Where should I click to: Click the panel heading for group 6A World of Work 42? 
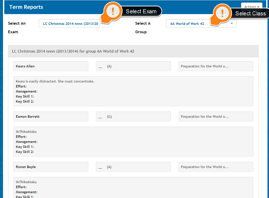click(x=133, y=51)
